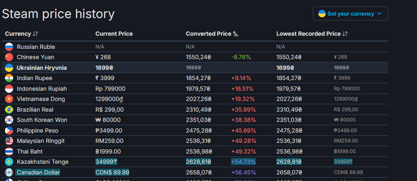The image size is (417, 181).
Task: Open the Set your currency dropdown
Action: pyautogui.click(x=350, y=14)
